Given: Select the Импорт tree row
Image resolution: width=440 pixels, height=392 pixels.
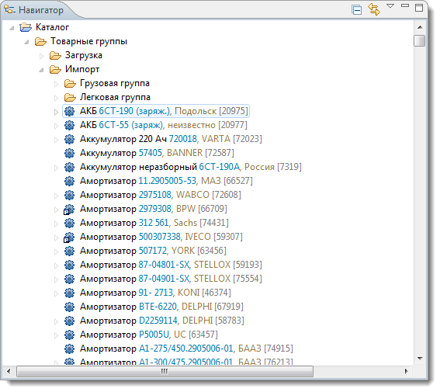Looking at the screenshot, I should coord(82,69).
